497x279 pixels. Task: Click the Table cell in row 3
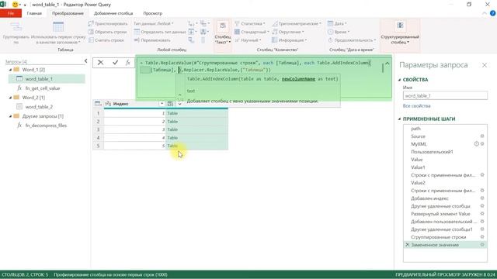coord(196,129)
